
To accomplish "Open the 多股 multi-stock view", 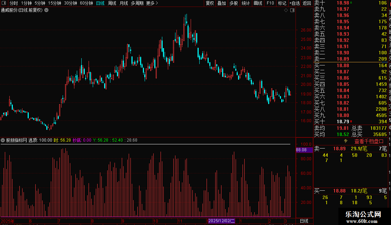I will 234,3.
